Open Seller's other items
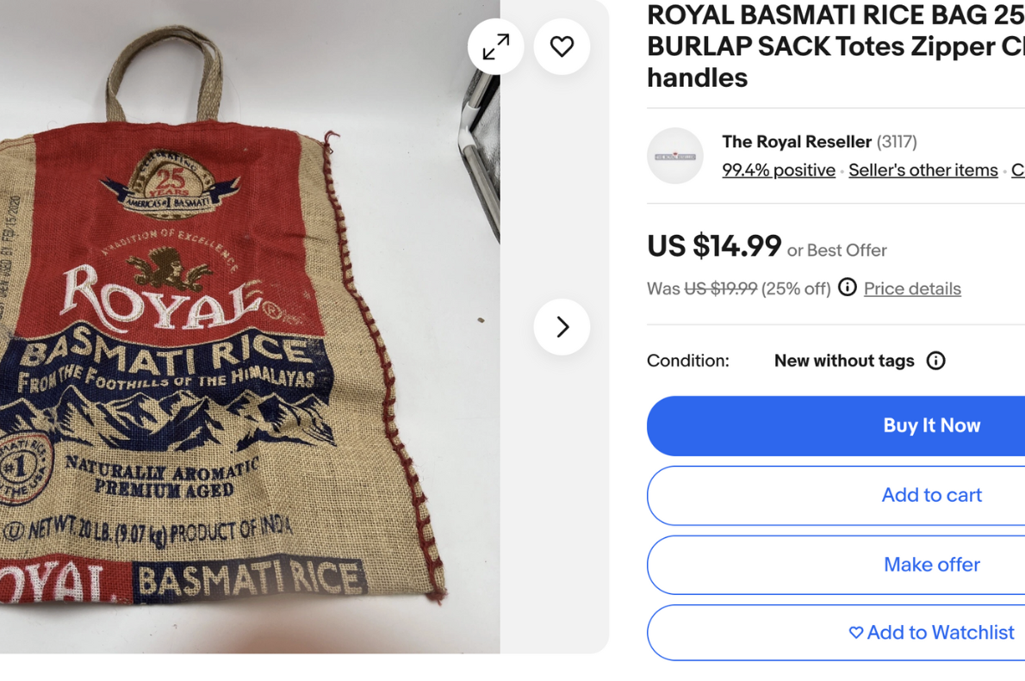The height and width of the screenshot is (681, 1025). point(922,170)
